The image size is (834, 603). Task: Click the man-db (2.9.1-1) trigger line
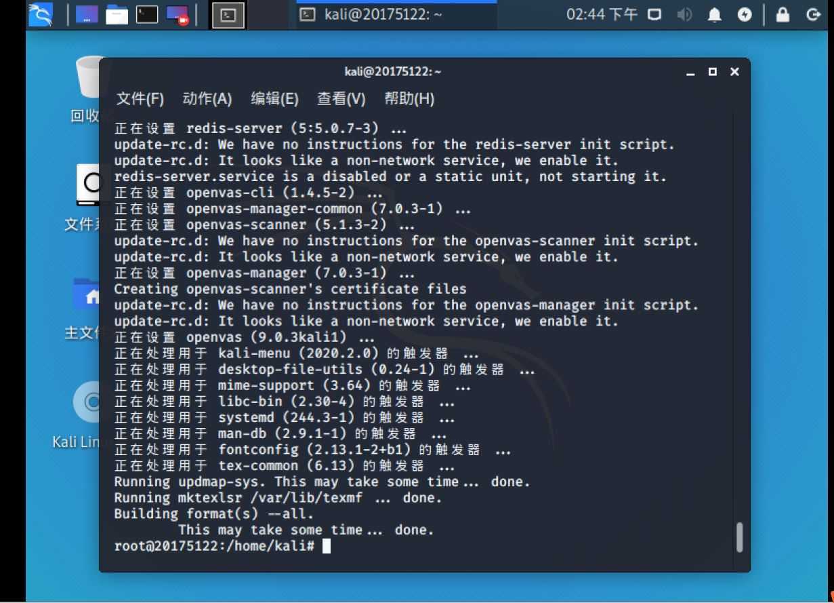(280, 434)
